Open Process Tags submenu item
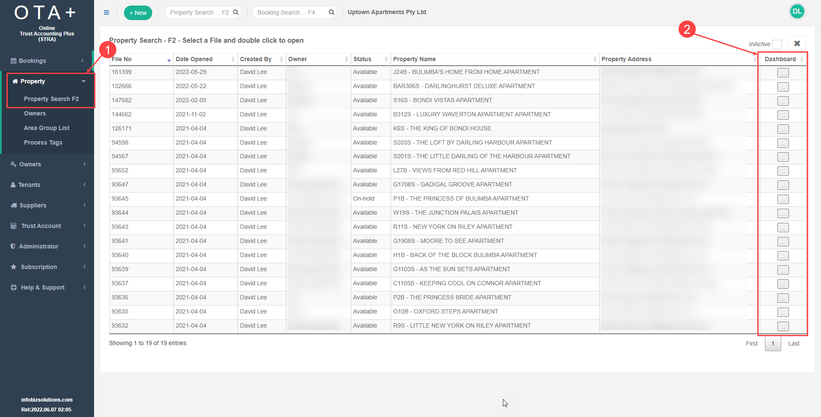 (x=43, y=142)
